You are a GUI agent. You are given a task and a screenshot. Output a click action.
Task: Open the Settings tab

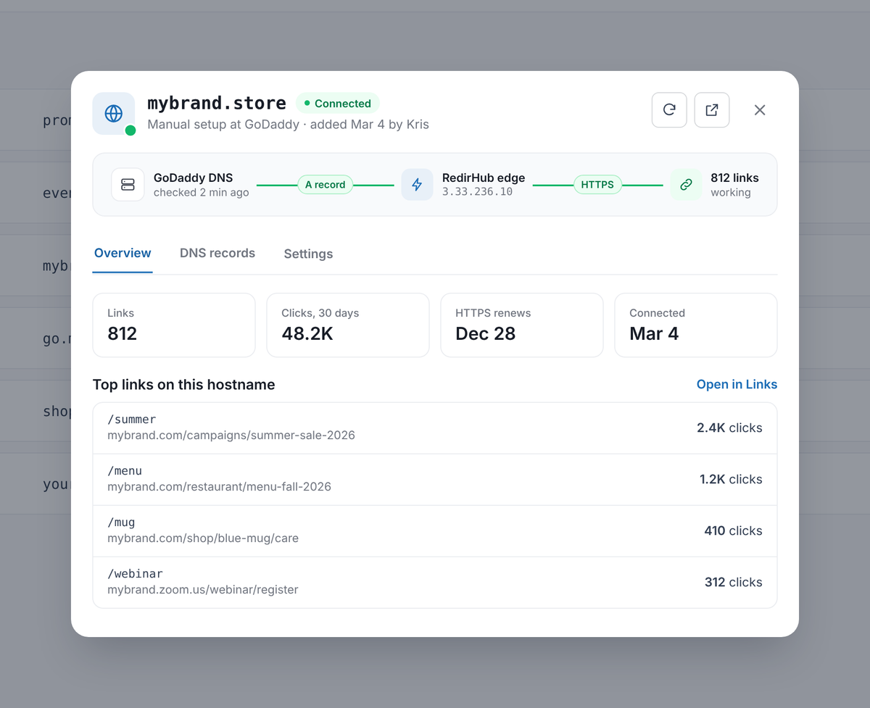point(308,254)
